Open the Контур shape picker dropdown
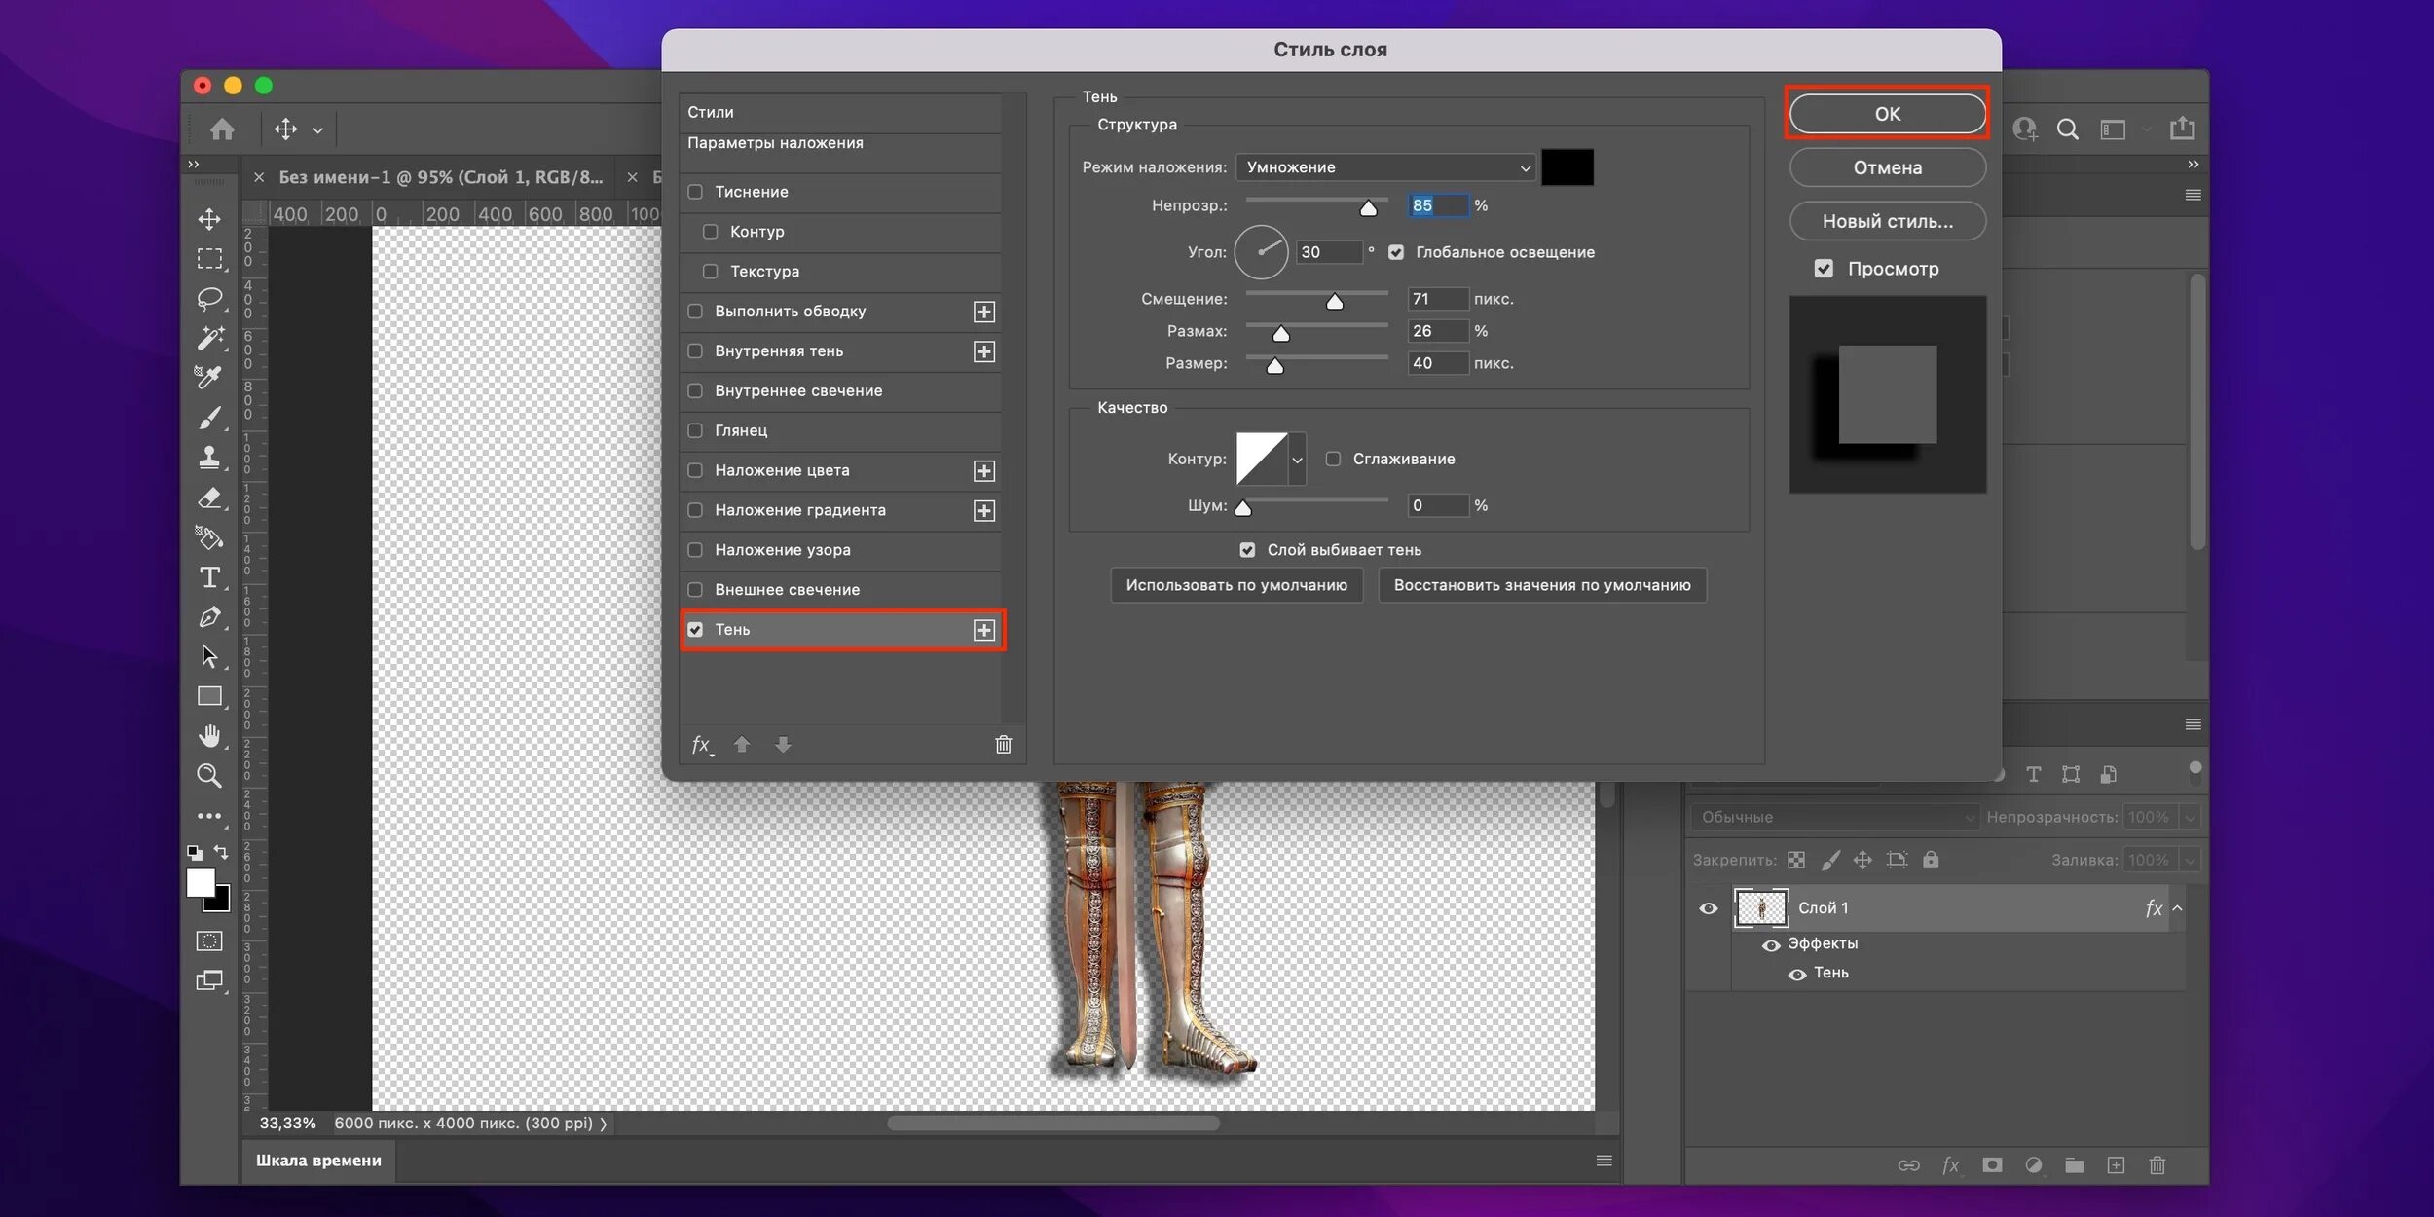This screenshot has width=2434, height=1217. coord(1297,460)
